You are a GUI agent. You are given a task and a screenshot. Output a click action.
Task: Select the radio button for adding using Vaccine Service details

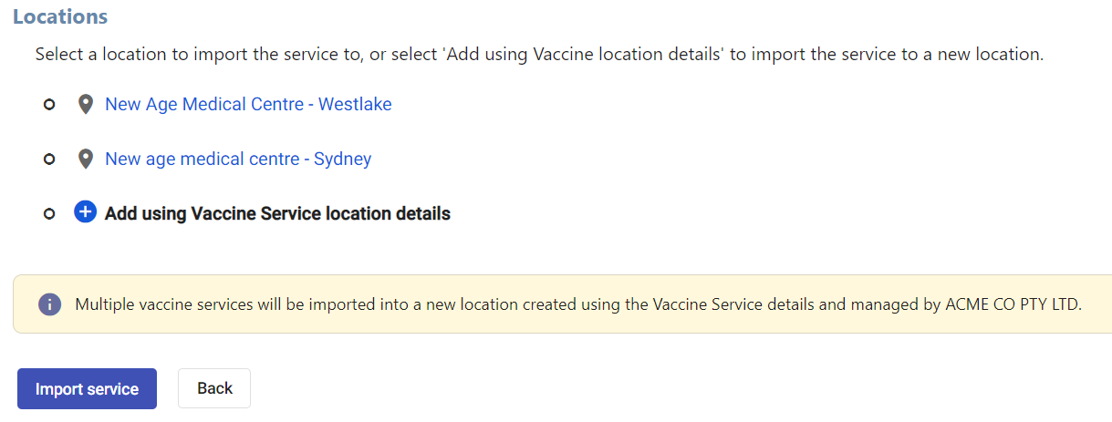tap(50, 214)
